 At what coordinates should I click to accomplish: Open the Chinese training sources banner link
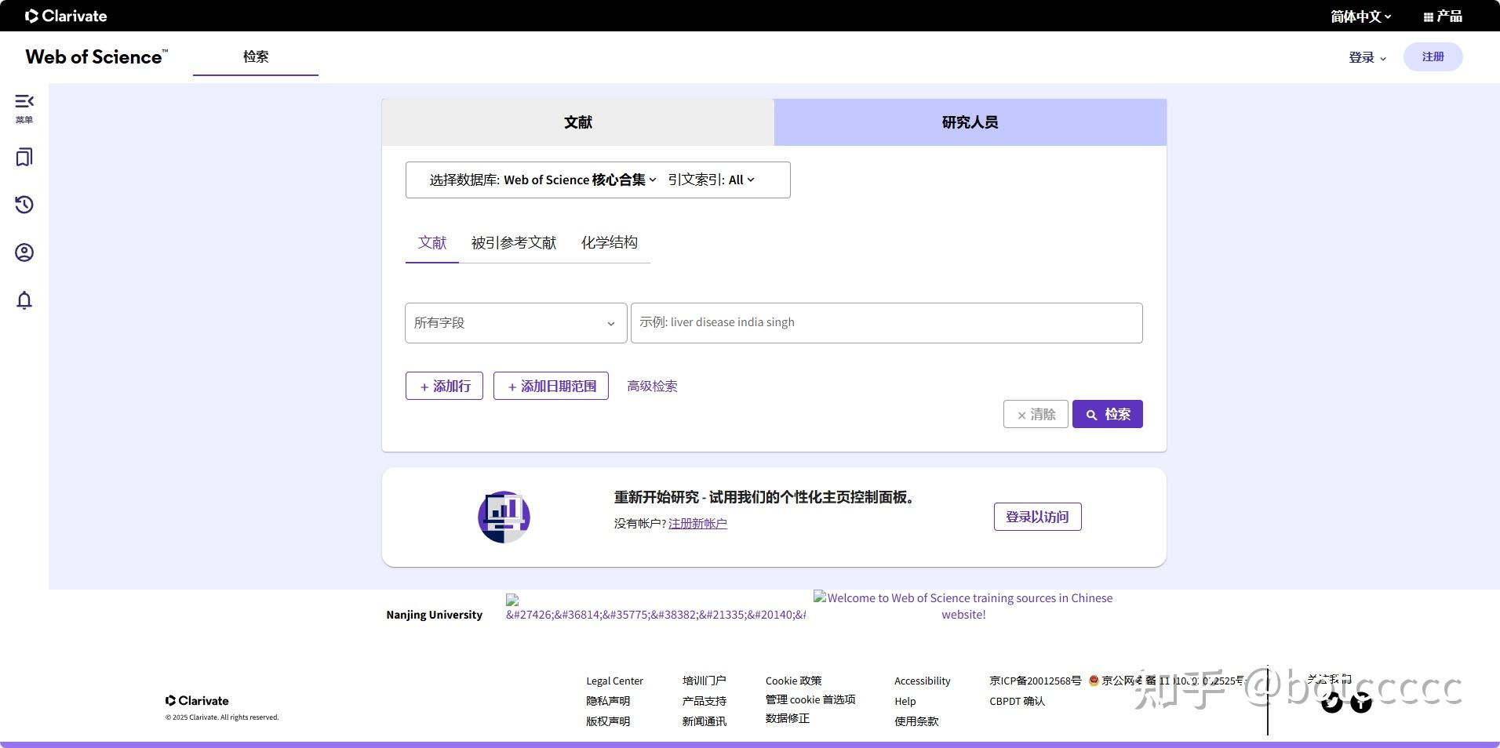click(x=963, y=606)
